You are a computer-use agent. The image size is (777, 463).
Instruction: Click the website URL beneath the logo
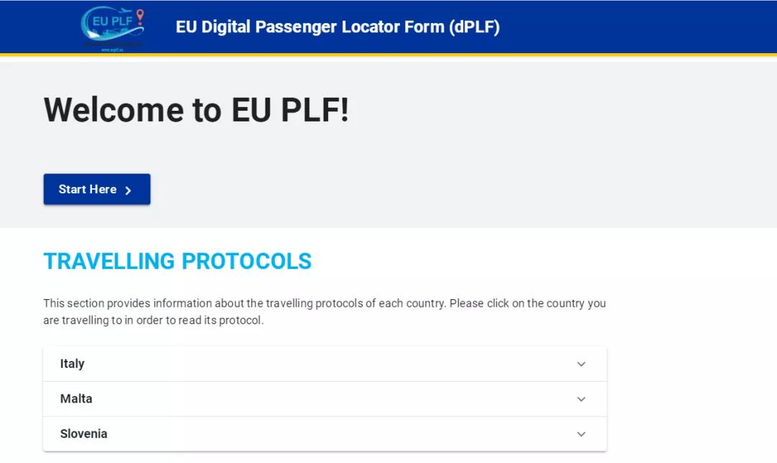112,50
